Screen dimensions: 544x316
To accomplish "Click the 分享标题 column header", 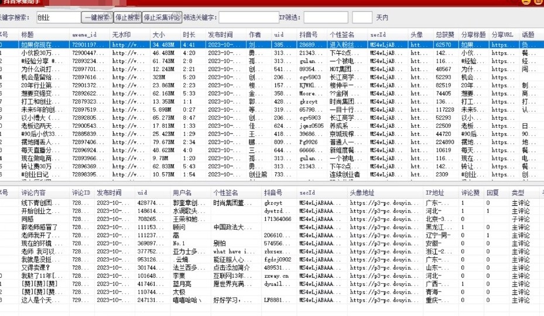I will 474,35.
